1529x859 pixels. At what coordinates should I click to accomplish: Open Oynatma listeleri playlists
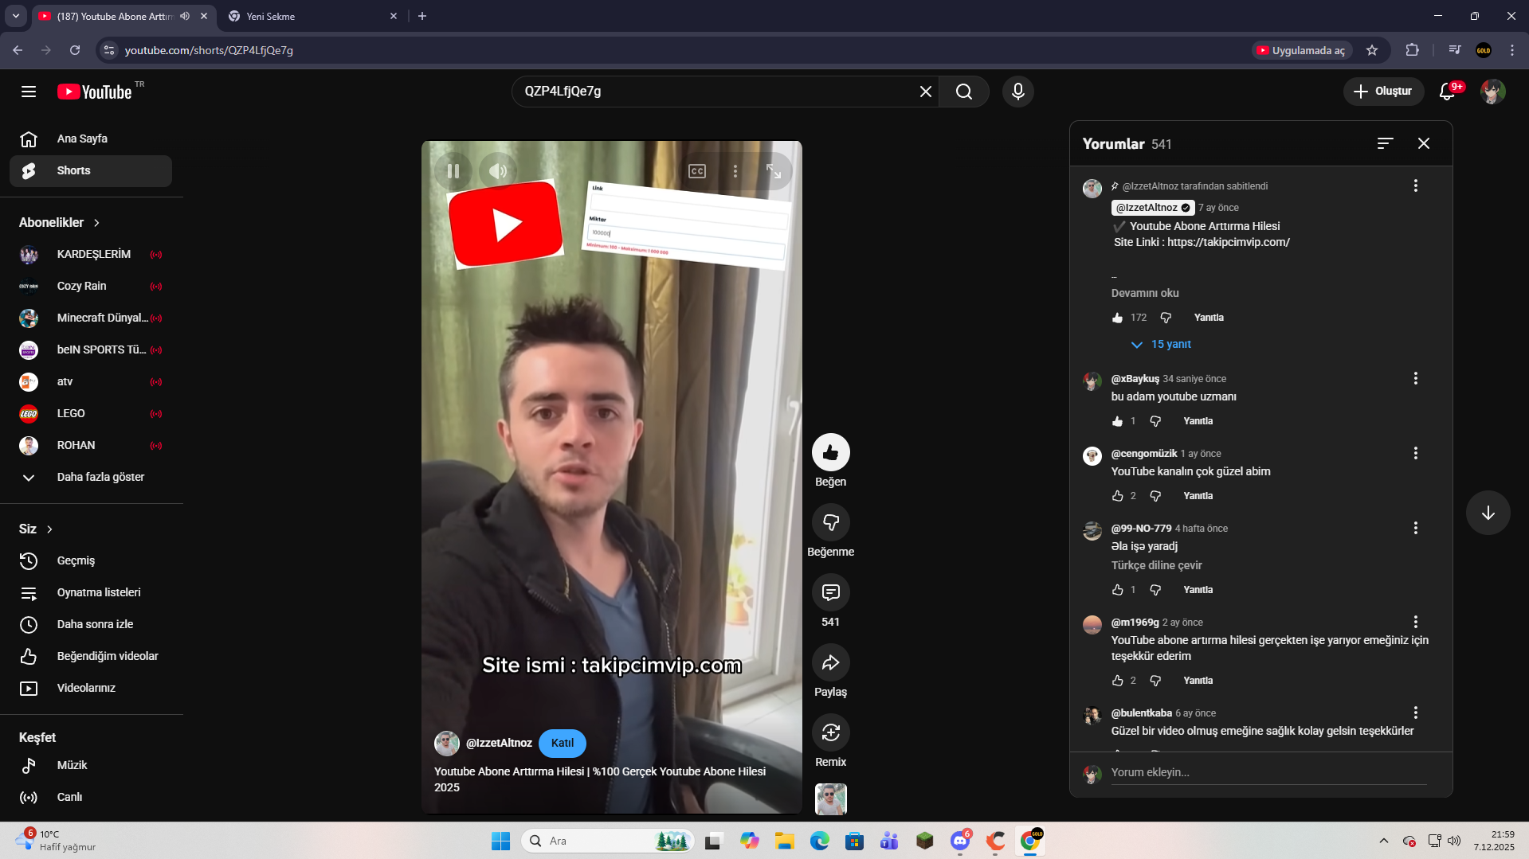point(91,593)
